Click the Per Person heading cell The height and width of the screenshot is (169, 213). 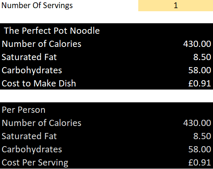[24, 110]
